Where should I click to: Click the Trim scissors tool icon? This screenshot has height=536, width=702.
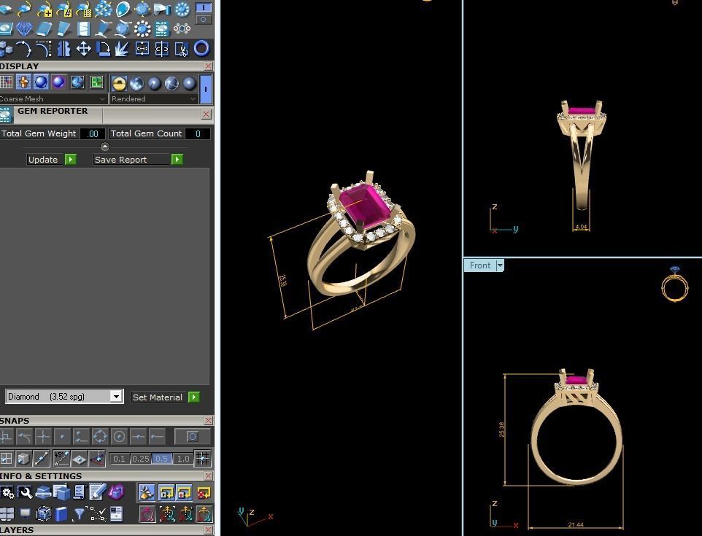tap(181, 49)
